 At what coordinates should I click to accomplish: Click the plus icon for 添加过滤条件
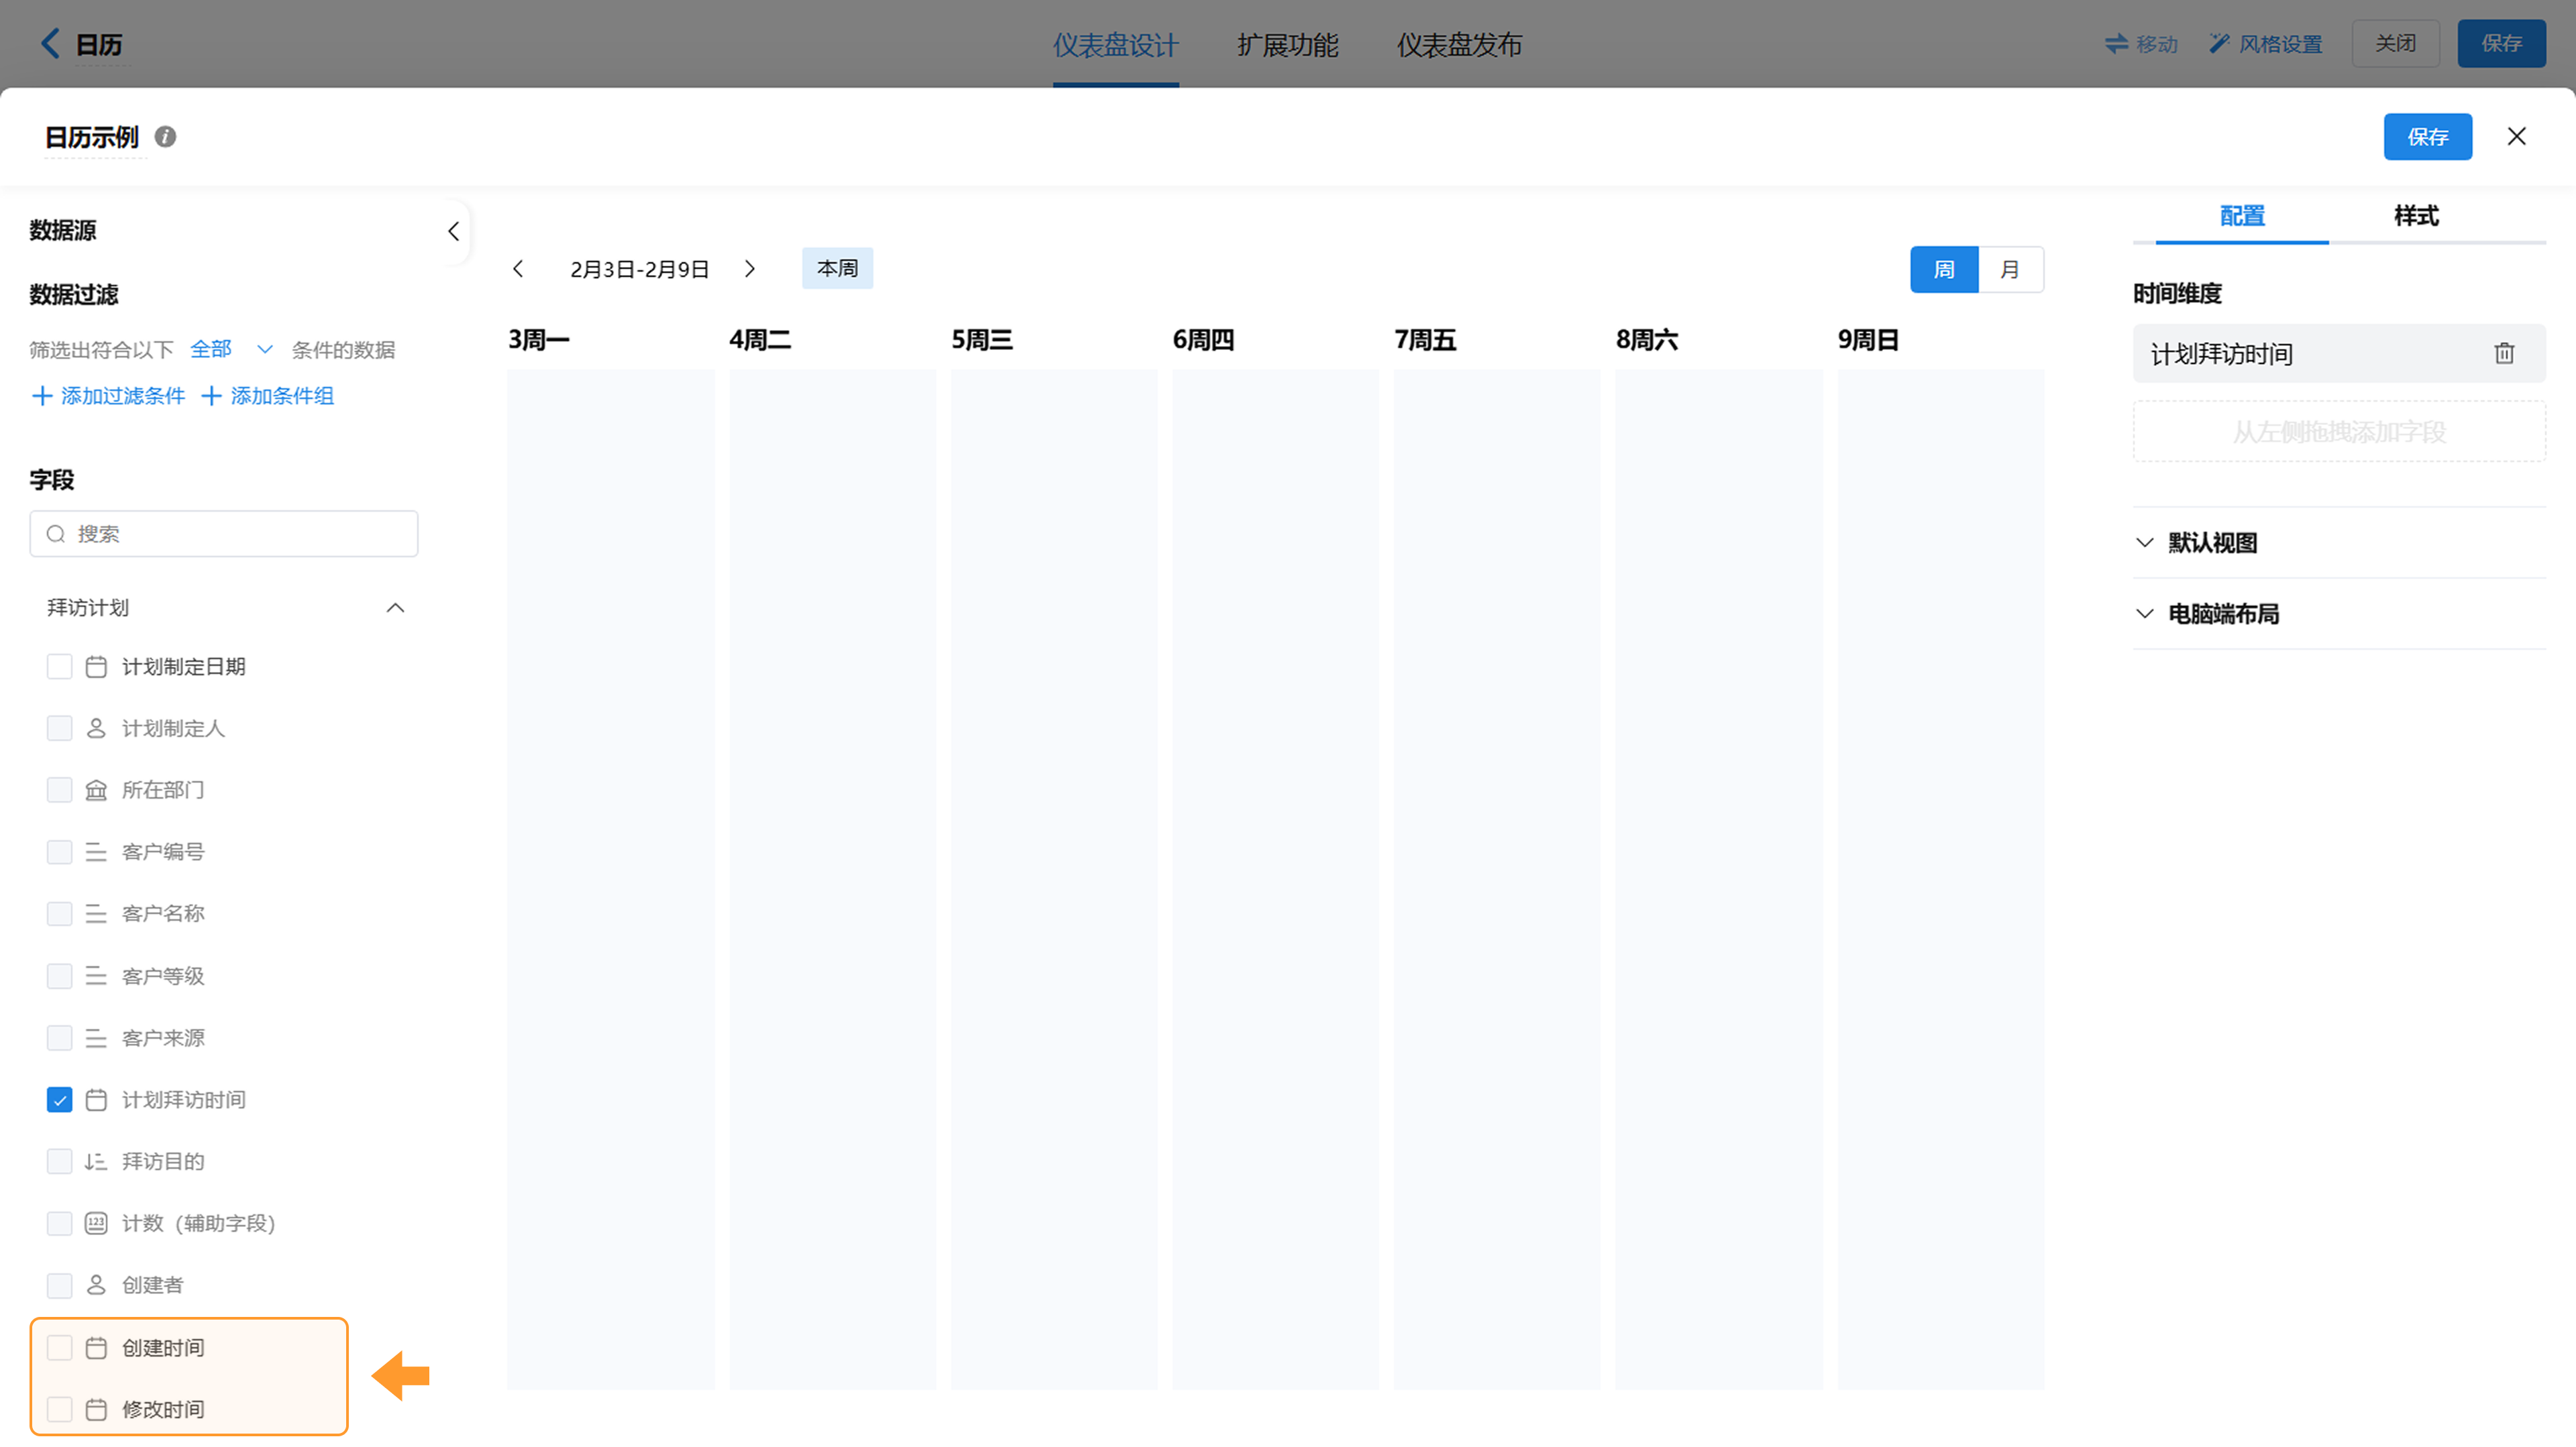coord(42,396)
